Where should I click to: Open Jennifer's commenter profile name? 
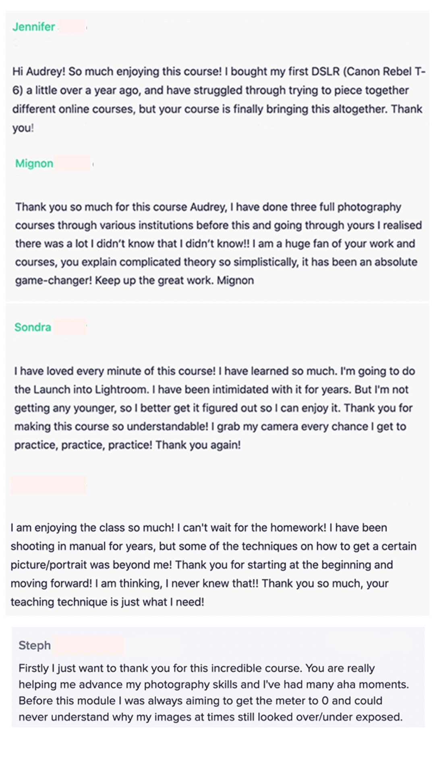click(x=33, y=27)
